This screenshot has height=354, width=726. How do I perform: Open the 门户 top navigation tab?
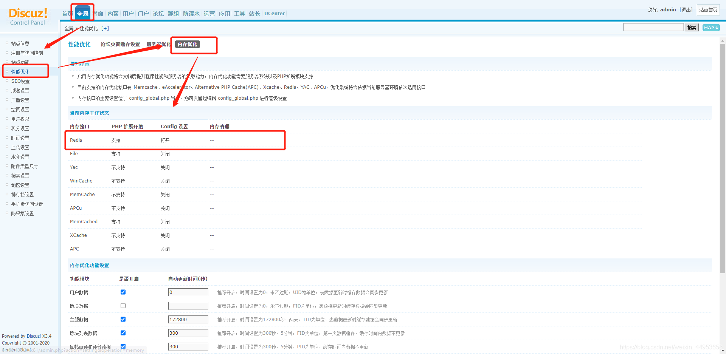143,14
